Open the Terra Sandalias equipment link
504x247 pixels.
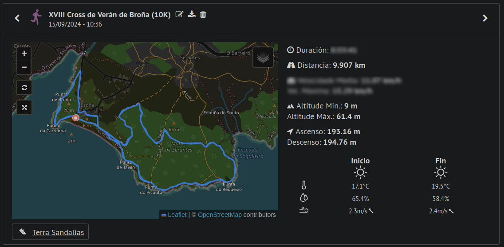coord(58,232)
